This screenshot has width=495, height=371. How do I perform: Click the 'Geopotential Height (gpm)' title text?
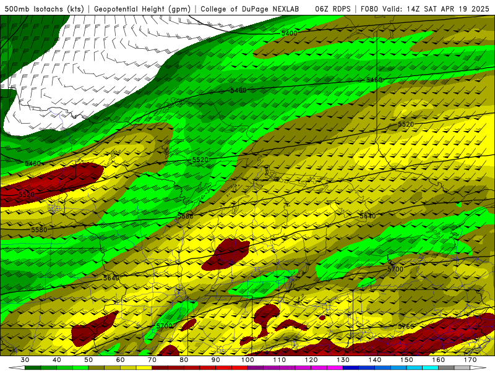click(142, 9)
